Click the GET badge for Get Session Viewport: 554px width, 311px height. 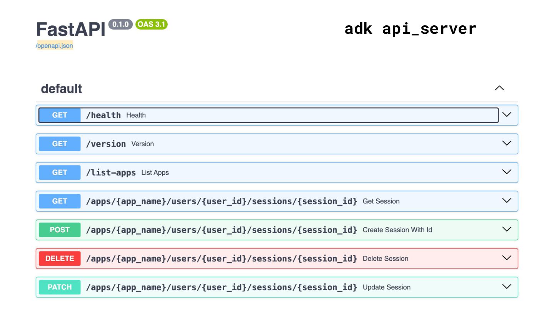60,201
